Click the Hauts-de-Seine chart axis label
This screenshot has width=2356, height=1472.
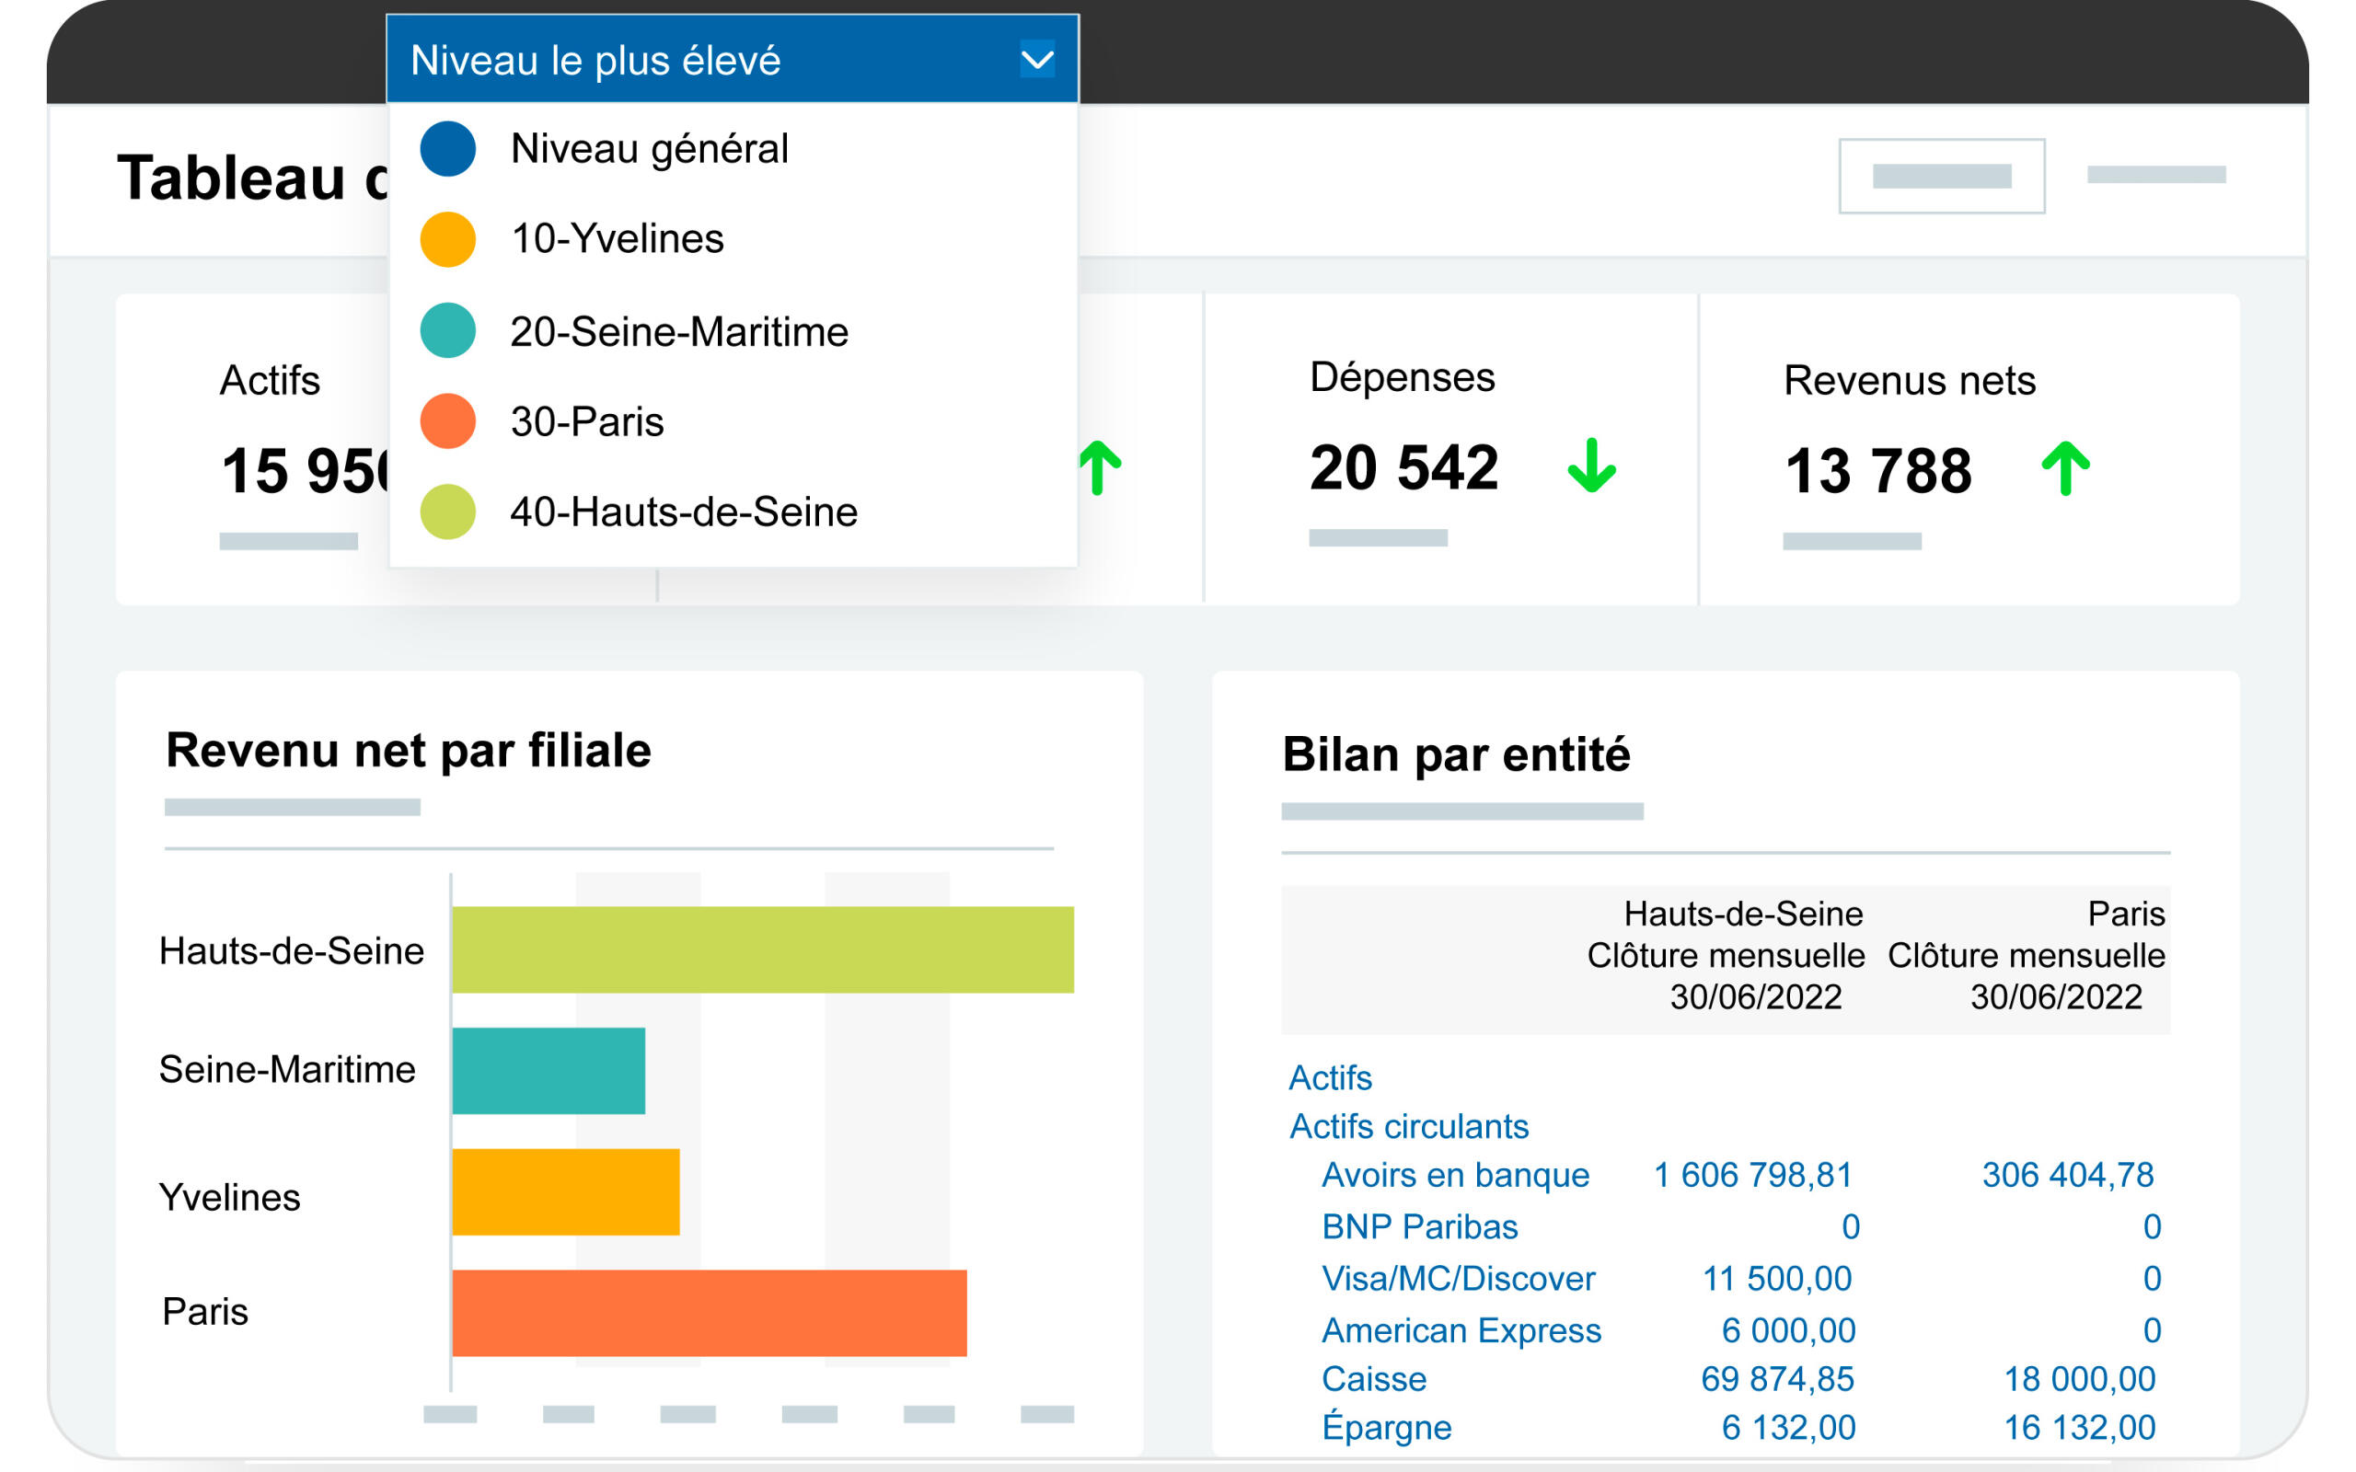[x=292, y=951]
